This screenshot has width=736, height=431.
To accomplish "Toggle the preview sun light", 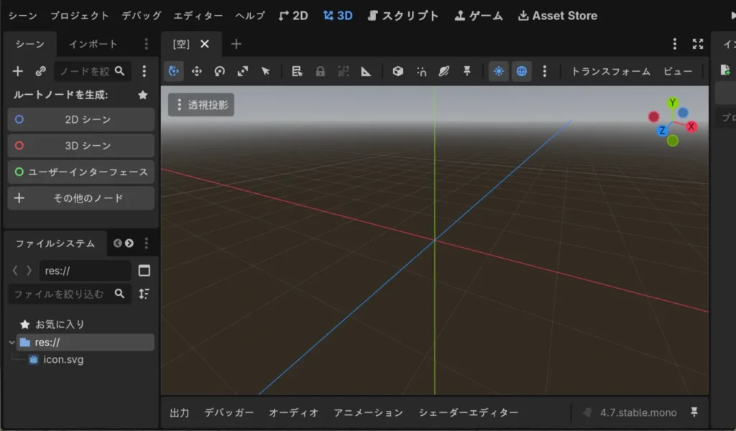I will point(499,71).
